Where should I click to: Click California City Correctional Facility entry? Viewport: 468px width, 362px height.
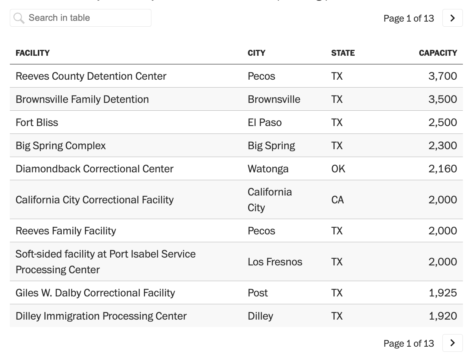point(94,200)
